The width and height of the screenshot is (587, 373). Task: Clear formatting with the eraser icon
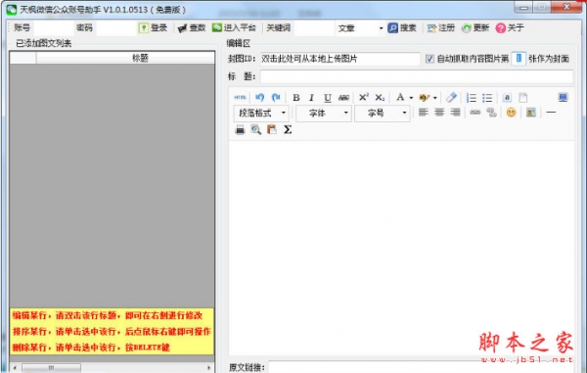pyautogui.click(x=451, y=97)
